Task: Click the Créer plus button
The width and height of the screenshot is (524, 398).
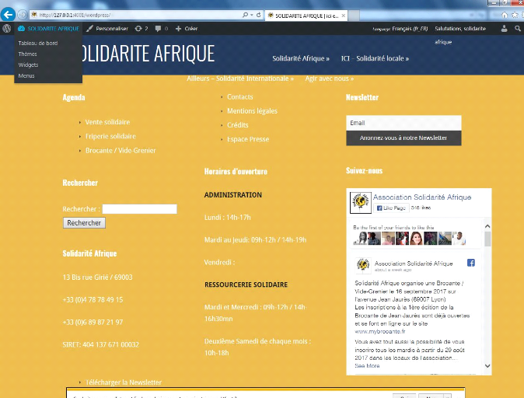Action: (186, 29)
